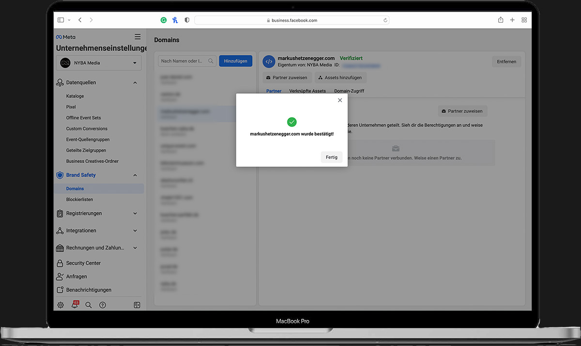Click the Datenquellen section icon
581x346 pixels.
60,83
